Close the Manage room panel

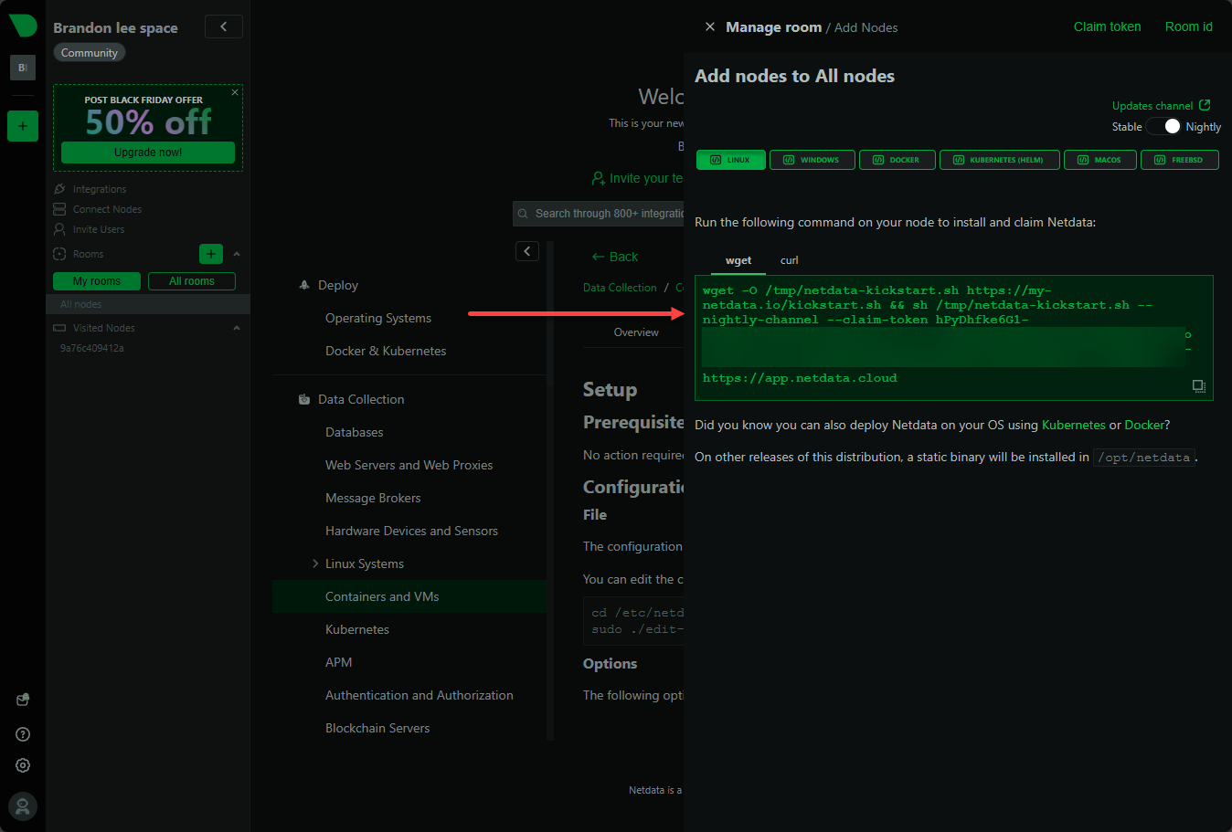tap(710, 27)
